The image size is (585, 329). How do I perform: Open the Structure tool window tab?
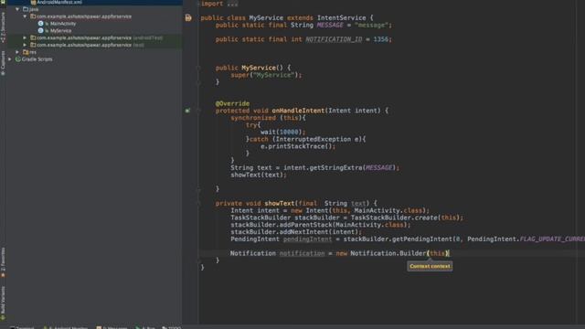pos(3,28)
